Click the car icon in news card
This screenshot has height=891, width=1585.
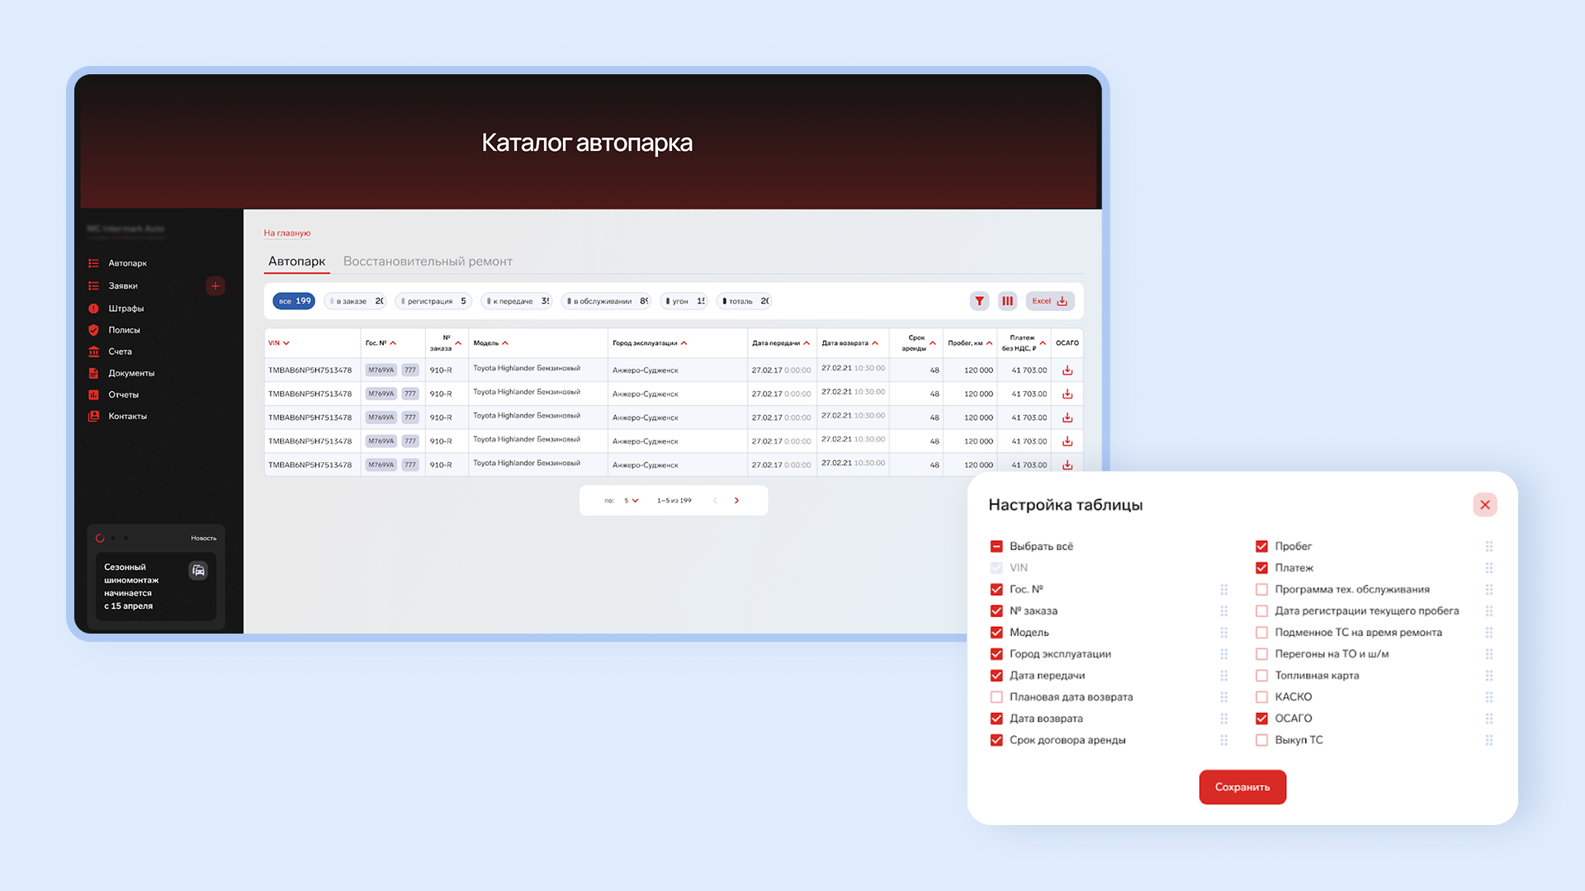point(198,571)
